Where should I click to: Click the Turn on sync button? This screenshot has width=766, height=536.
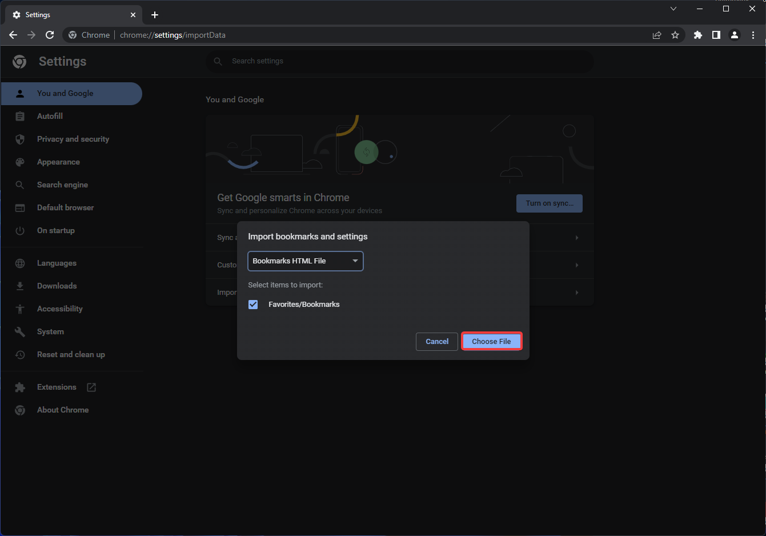click(550, 203)
